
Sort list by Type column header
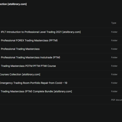point(114,23)
